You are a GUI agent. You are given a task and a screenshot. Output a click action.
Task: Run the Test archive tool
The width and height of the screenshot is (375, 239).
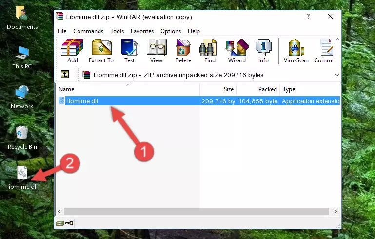pos(129,51)
